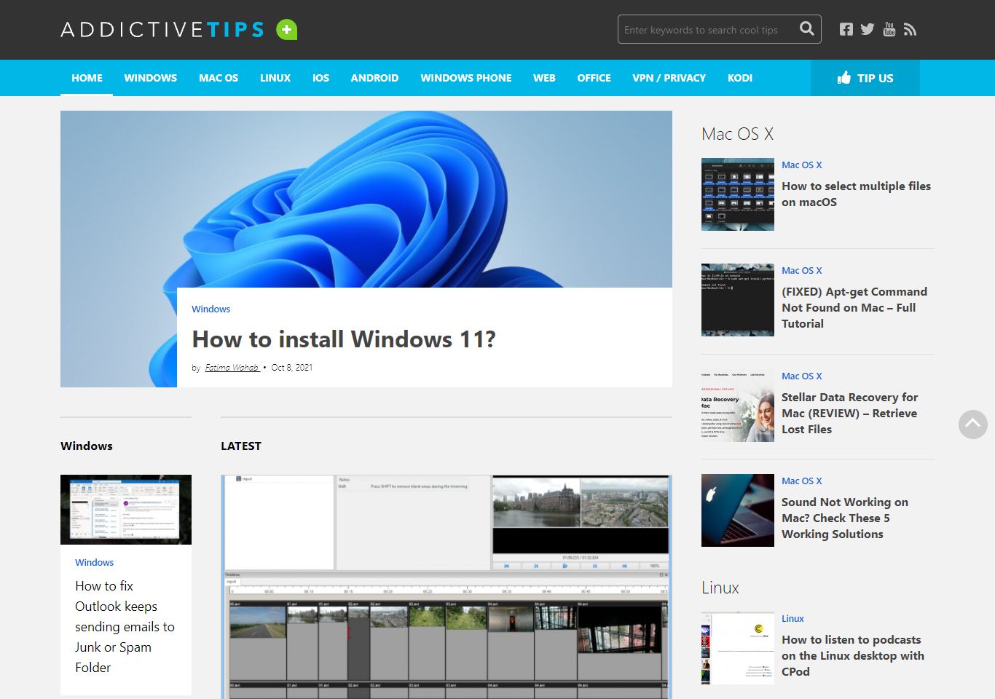Open the Home menu tab

[x=87, y=78]
